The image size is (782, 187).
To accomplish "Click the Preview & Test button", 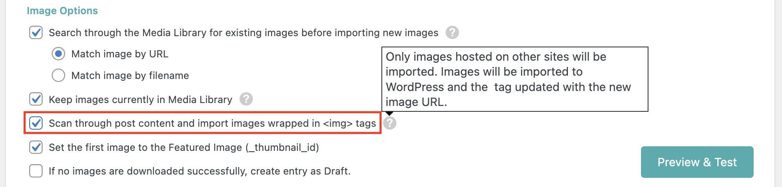I will coord(697,162).
